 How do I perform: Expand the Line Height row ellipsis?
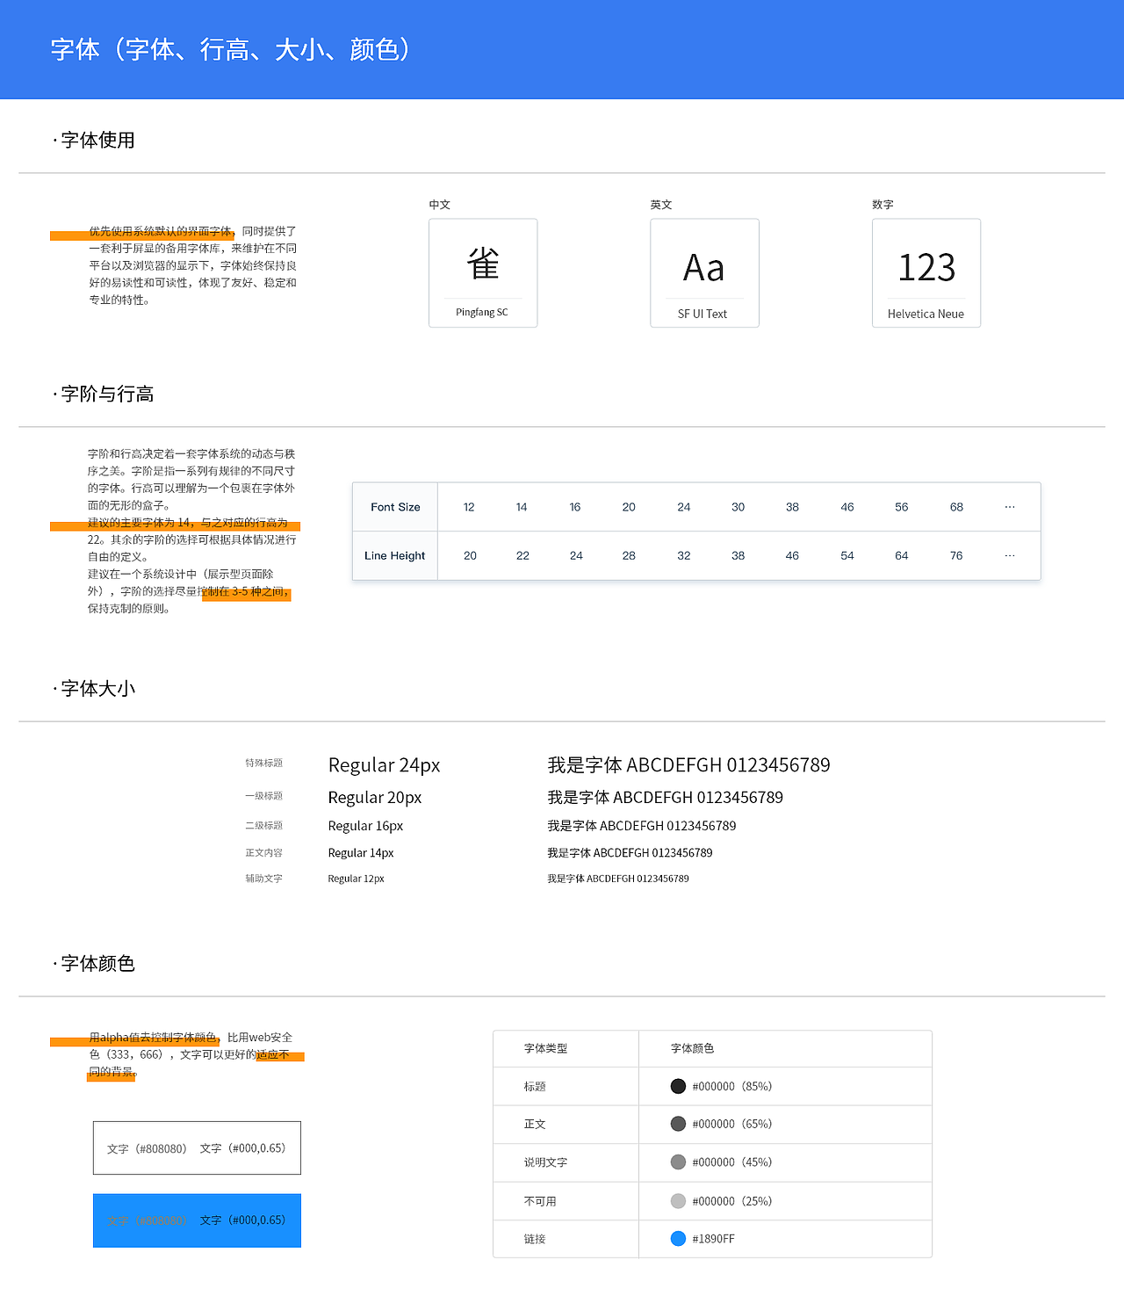[1009, 555]
